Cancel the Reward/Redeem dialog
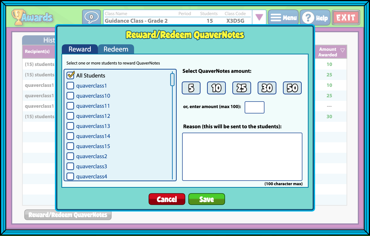This screenshot has height=236, width=370. click(167, 199)
